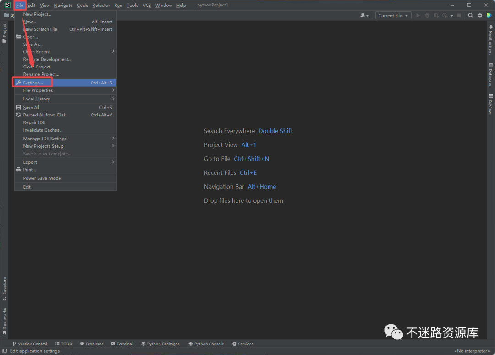Viewport: 495px width, 355px height.
Task: Open the Project tool window tab
Action: 5,33
